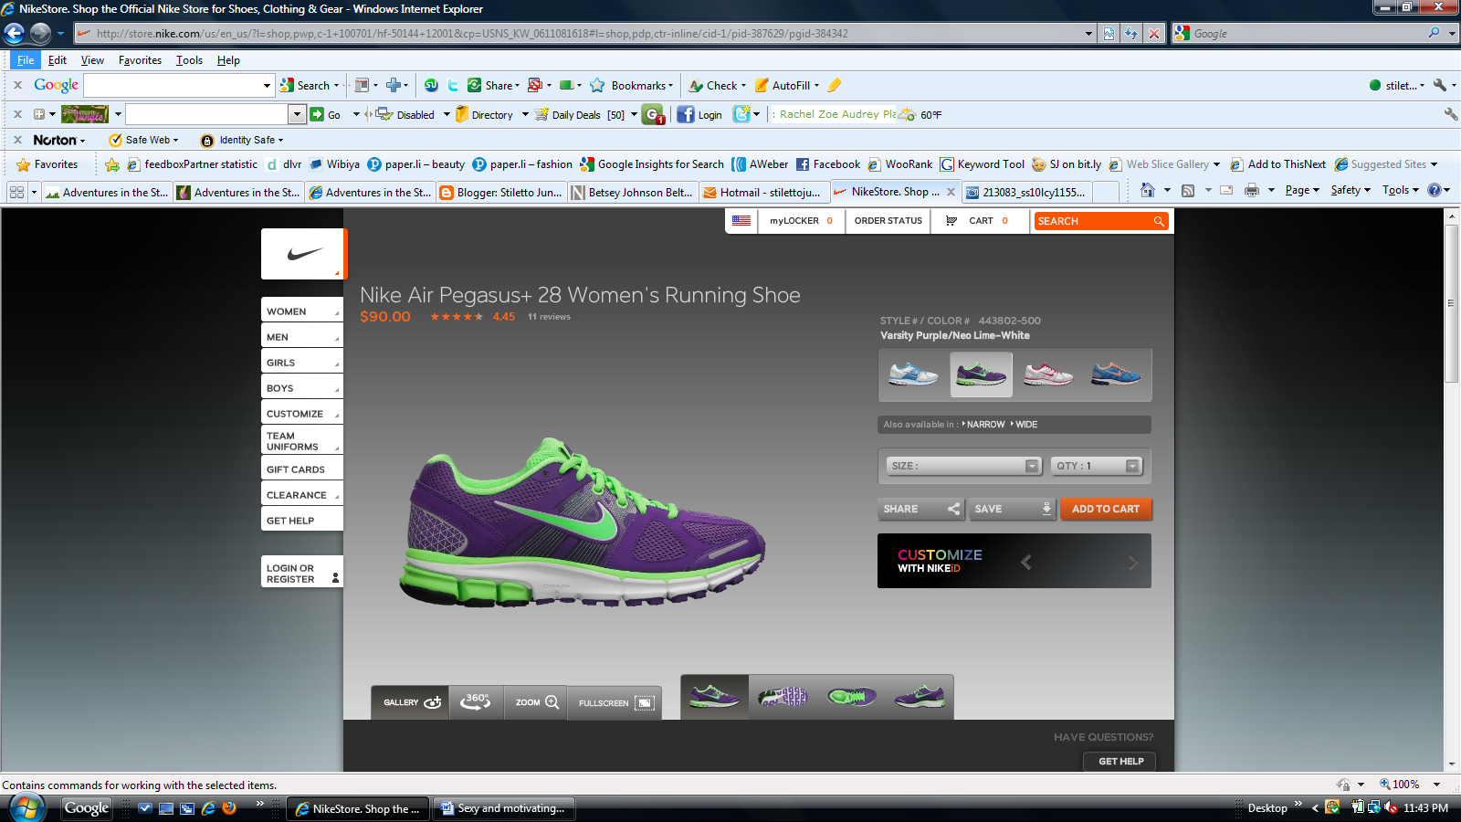Image resolution: width=1461 pixels, height=822 pixels.
Task: Click the RSS feeds icon
Action: (1188, 190)
